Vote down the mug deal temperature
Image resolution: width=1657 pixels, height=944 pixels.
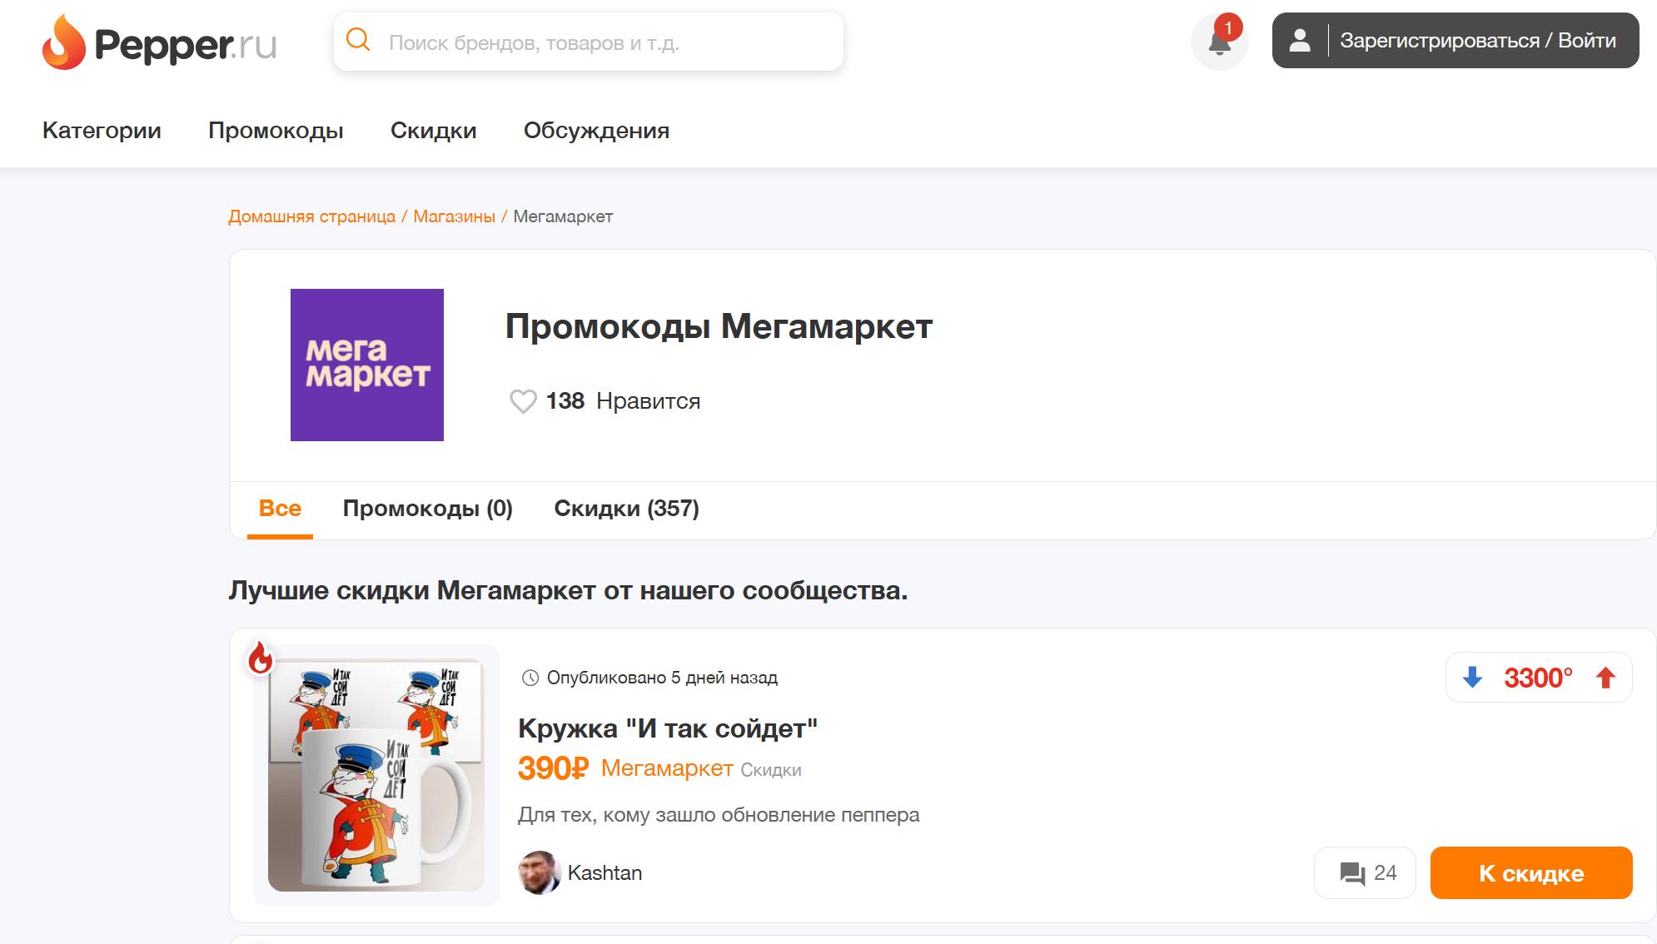(x=1472, y=678)
